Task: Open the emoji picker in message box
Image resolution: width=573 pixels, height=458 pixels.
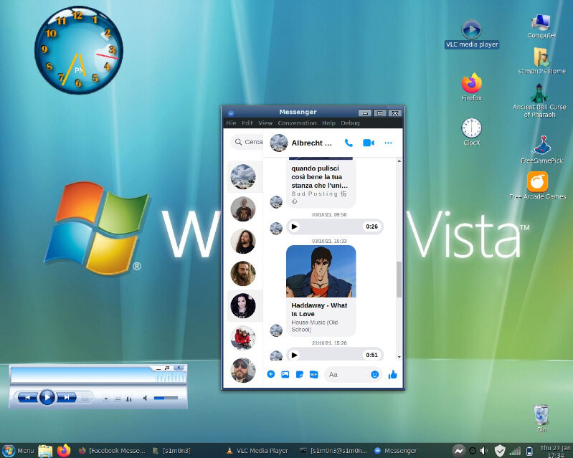Action: [x=374, y=374]
